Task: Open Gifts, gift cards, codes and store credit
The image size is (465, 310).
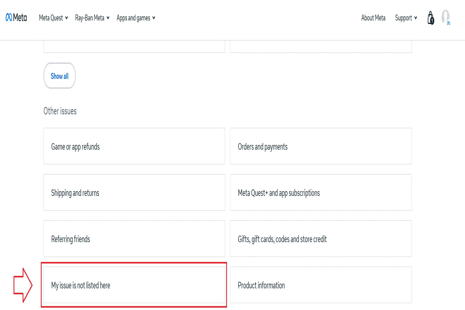Action: (321, 239)
